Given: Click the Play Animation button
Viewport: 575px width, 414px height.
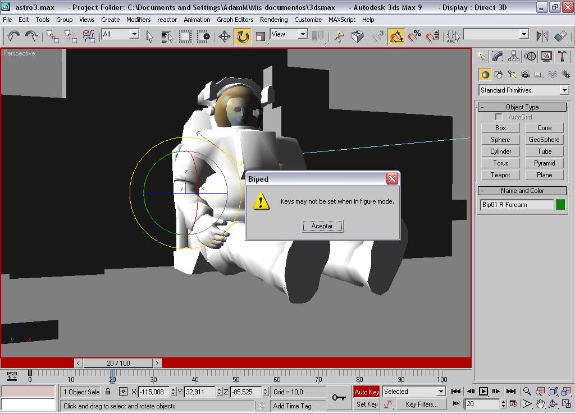Looking at the screenshot, I should pyautogui.click(x=483, y=392).
